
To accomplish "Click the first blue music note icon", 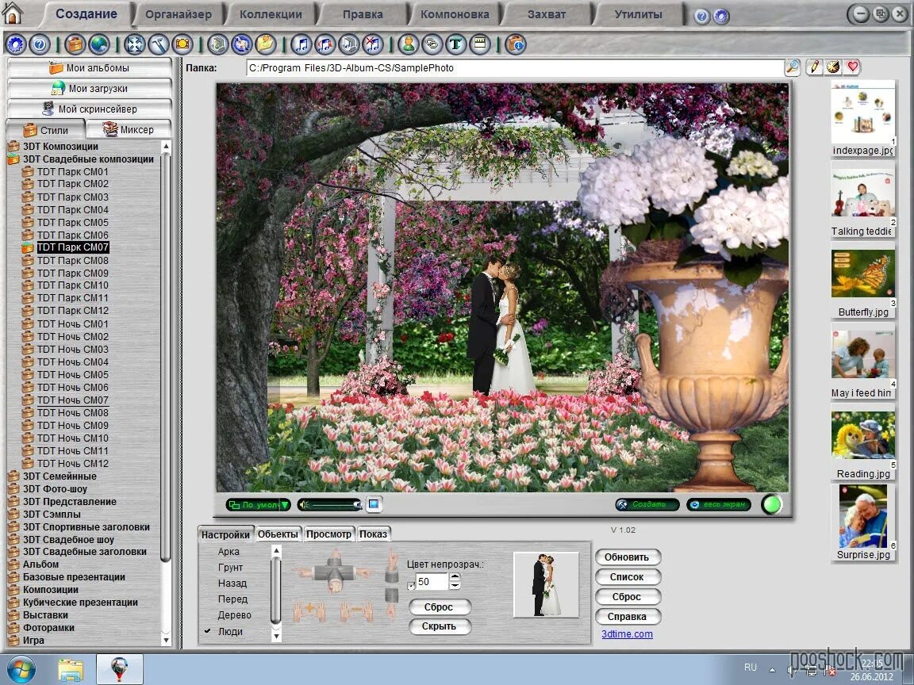I will tap(301, 44).
